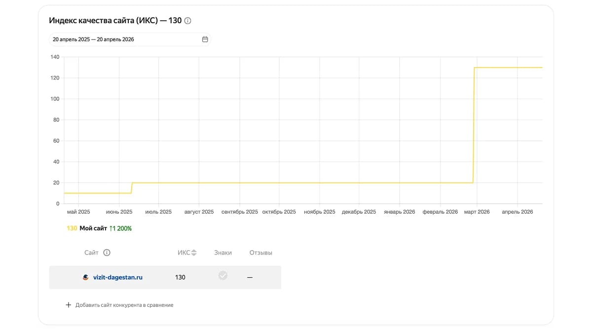The image size is (591, 330).
Task: Click y-axis value 140
Action: 55,57
